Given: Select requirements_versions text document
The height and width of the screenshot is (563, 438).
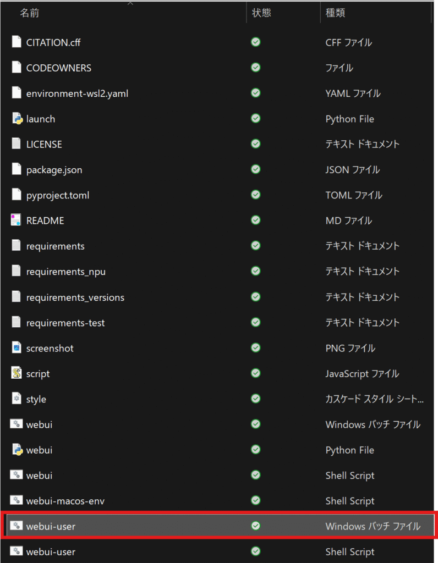Looking at the screenshot, I should click(75, 297).
